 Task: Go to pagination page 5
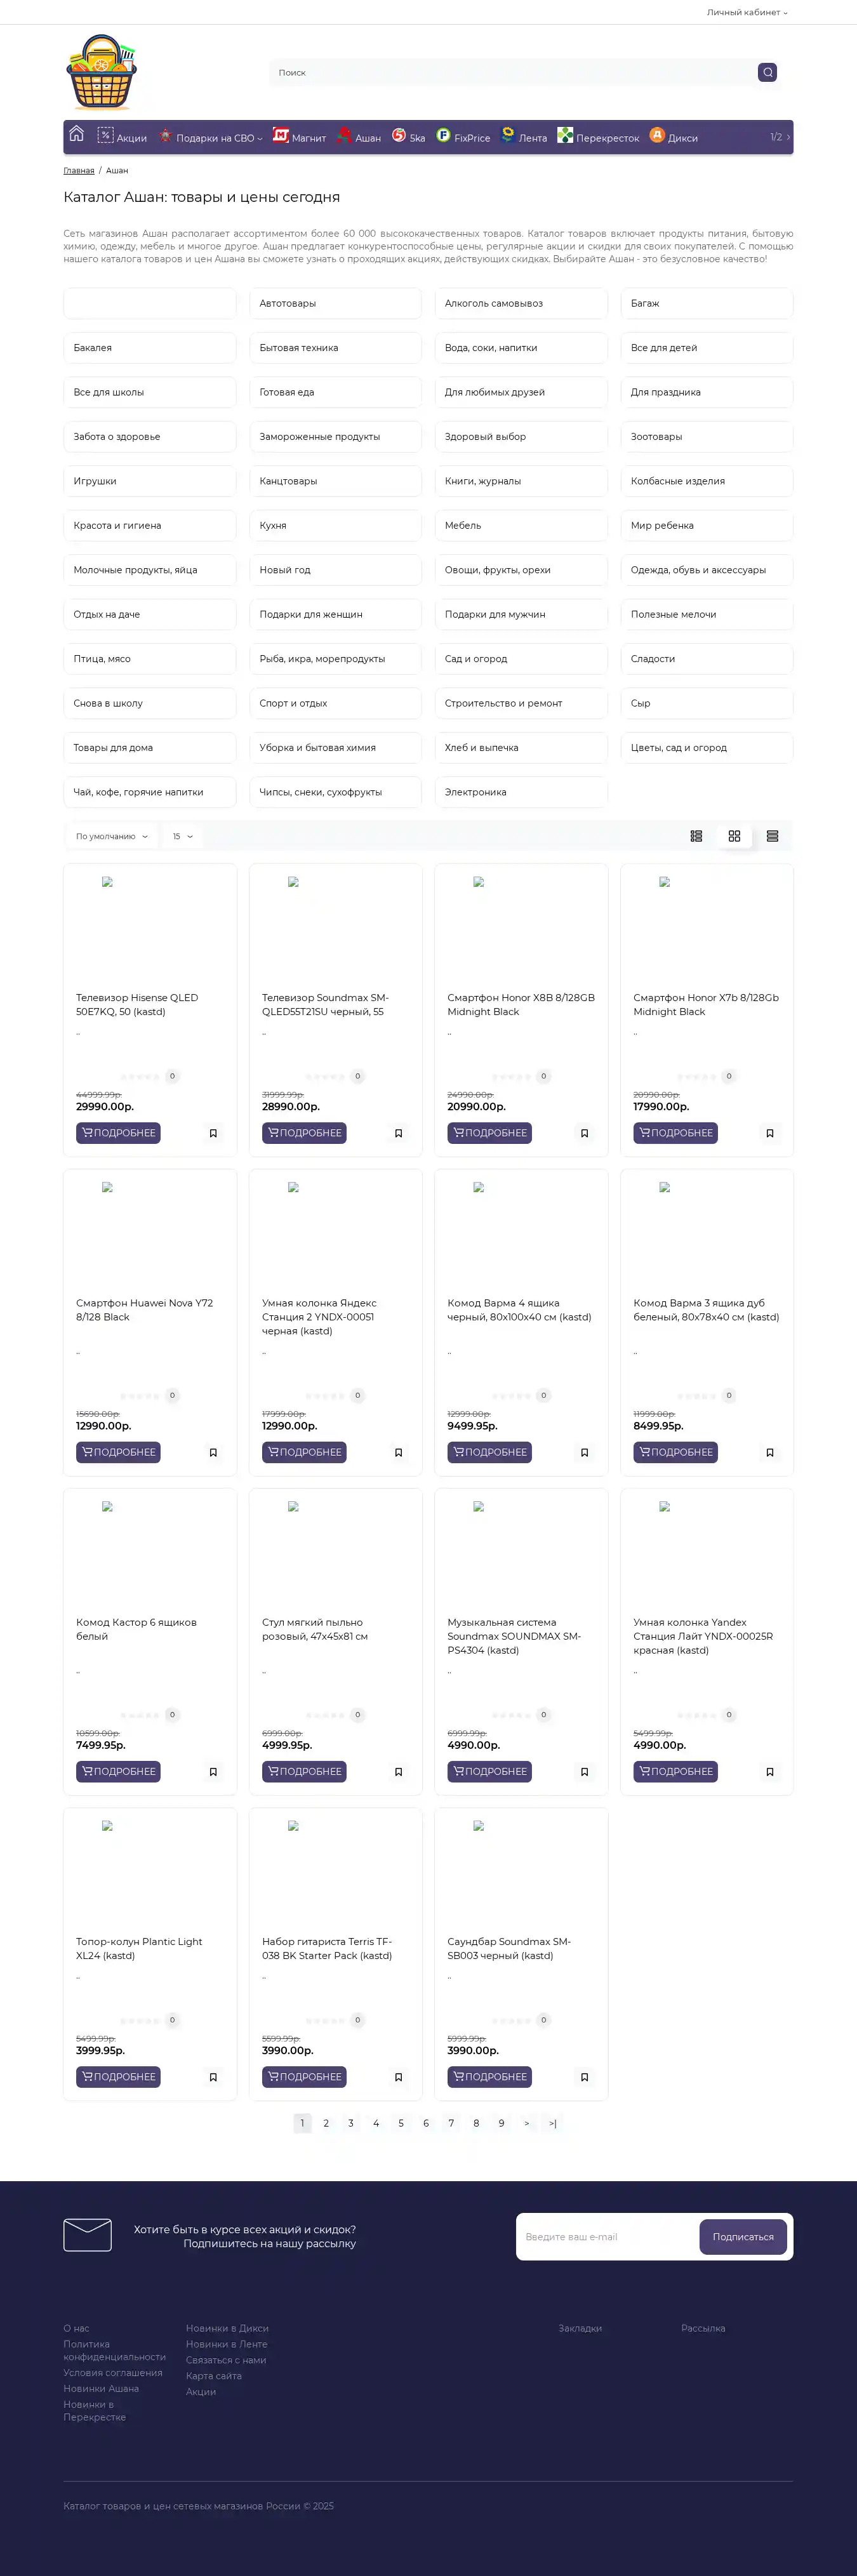(401, 2123)
